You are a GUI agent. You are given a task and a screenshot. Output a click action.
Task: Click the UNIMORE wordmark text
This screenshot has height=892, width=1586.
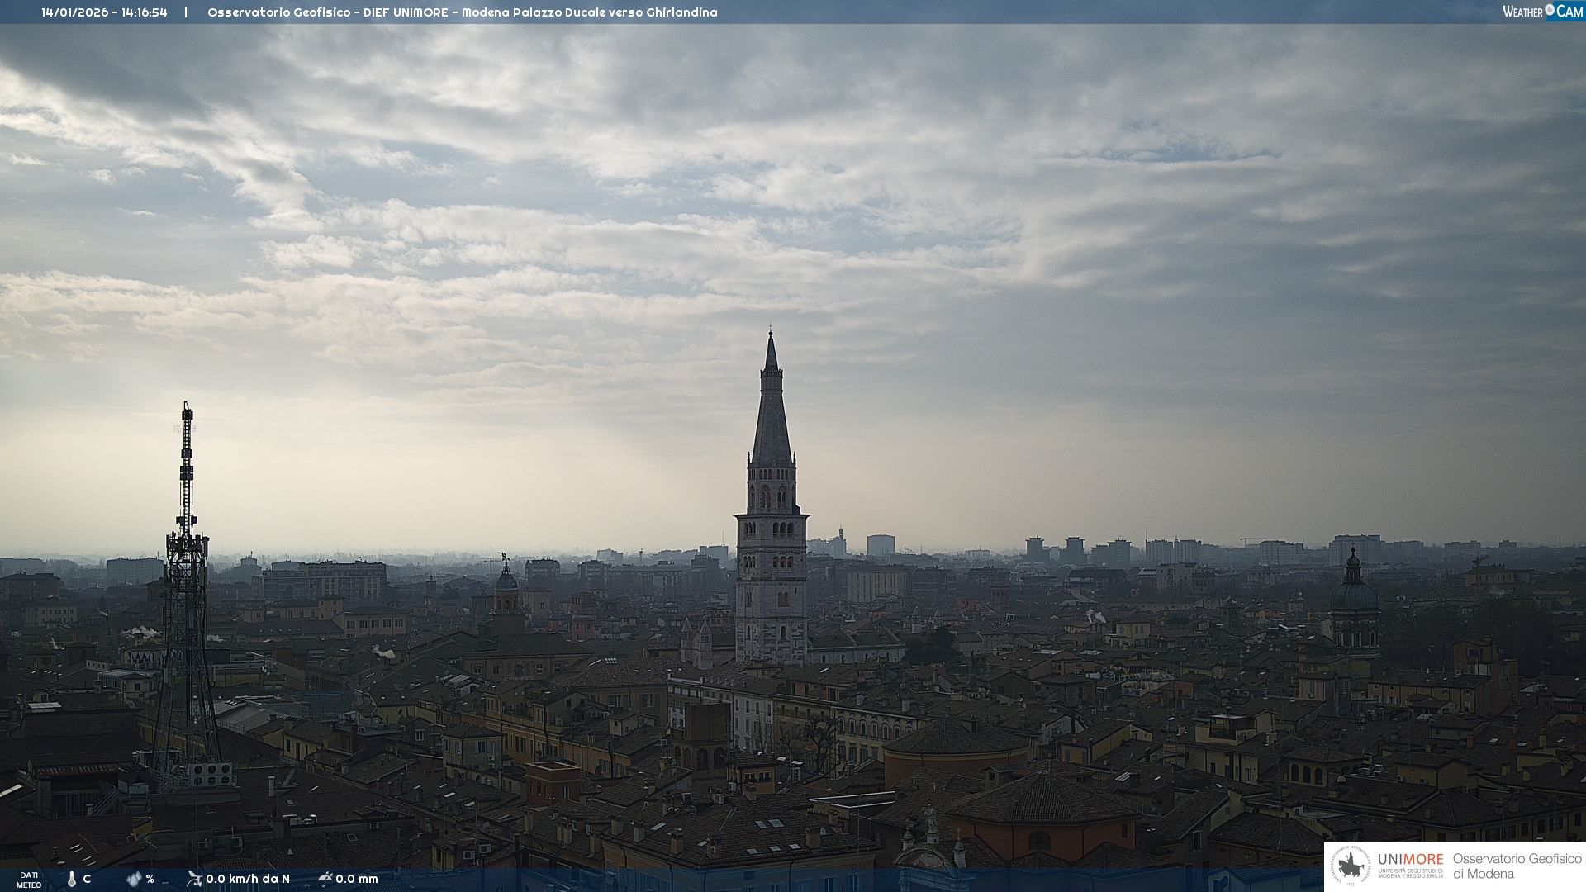click(1410, 860)
